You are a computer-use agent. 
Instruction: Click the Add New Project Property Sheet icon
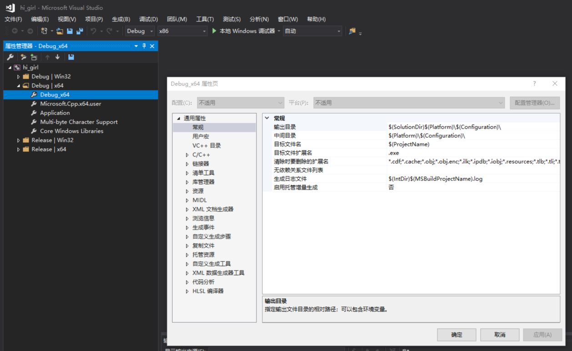point(23,57)
